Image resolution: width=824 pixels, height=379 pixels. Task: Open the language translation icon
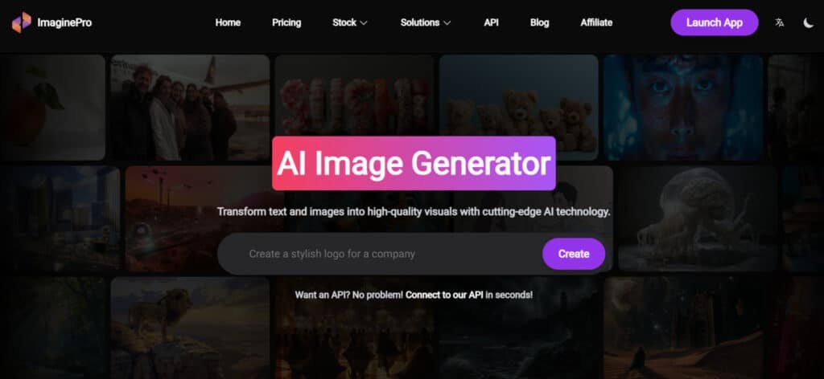[x=780, y=22]
